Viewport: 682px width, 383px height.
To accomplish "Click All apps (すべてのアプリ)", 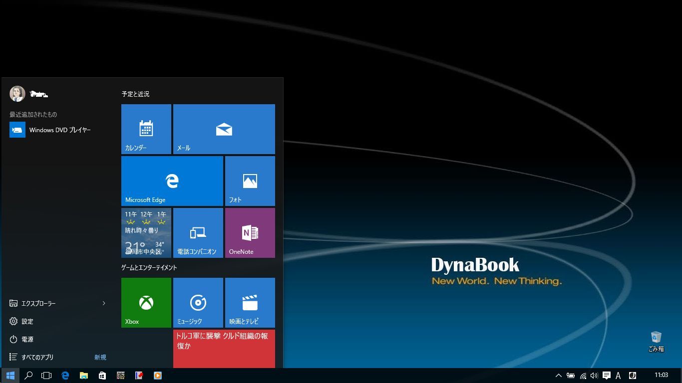I will [37, 357].
